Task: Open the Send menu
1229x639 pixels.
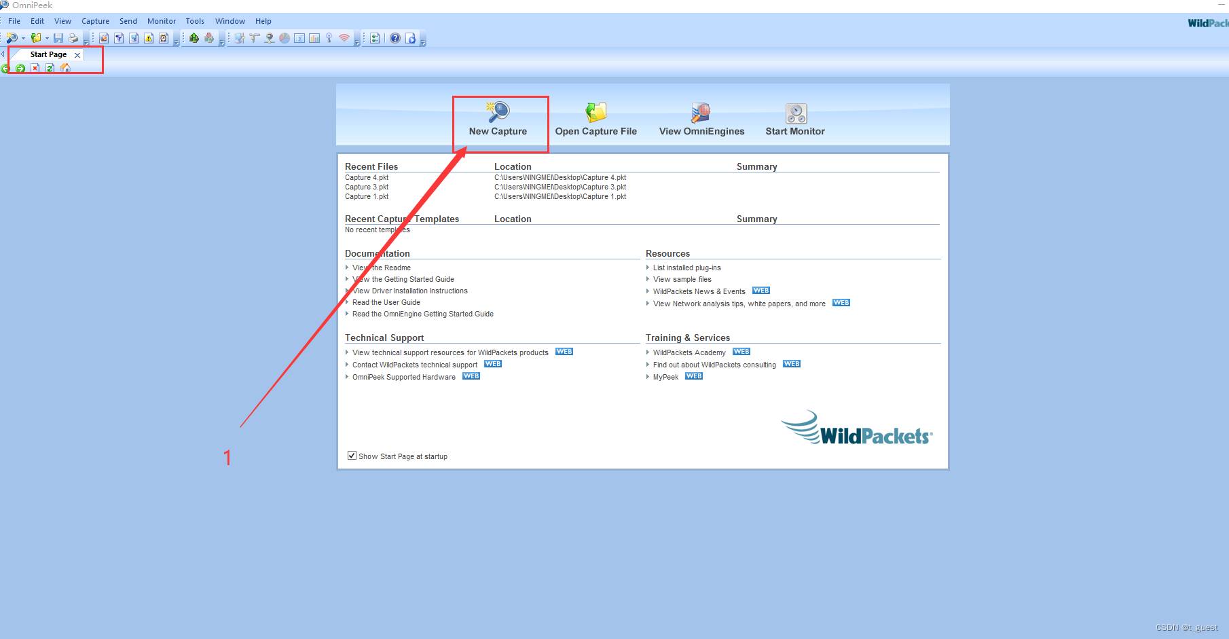Action: [x=128, y=21]
